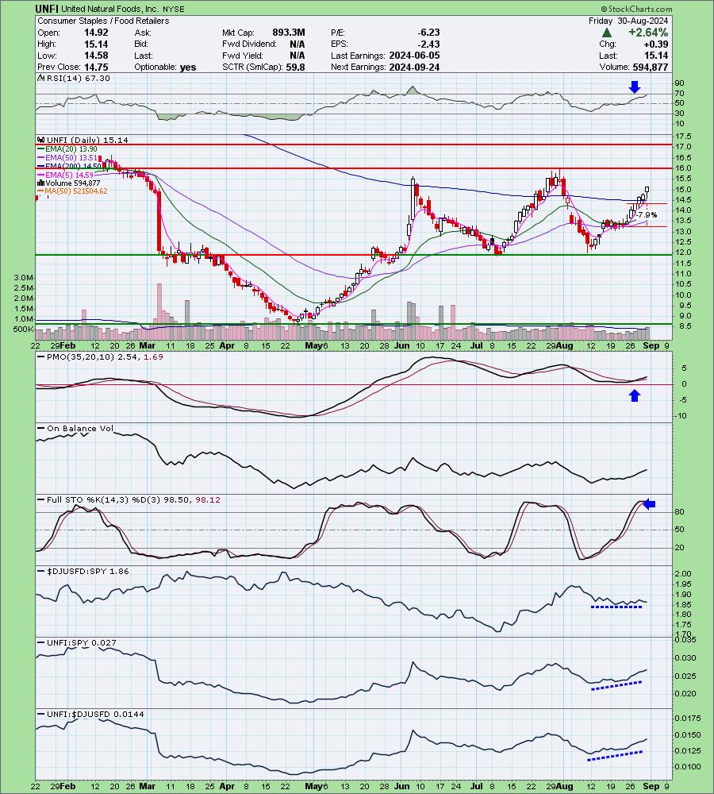This screenshot has width=714, height=794.
Task: Click the High 15.14 value
Action: pyautogui.click(x=96, y=44)
